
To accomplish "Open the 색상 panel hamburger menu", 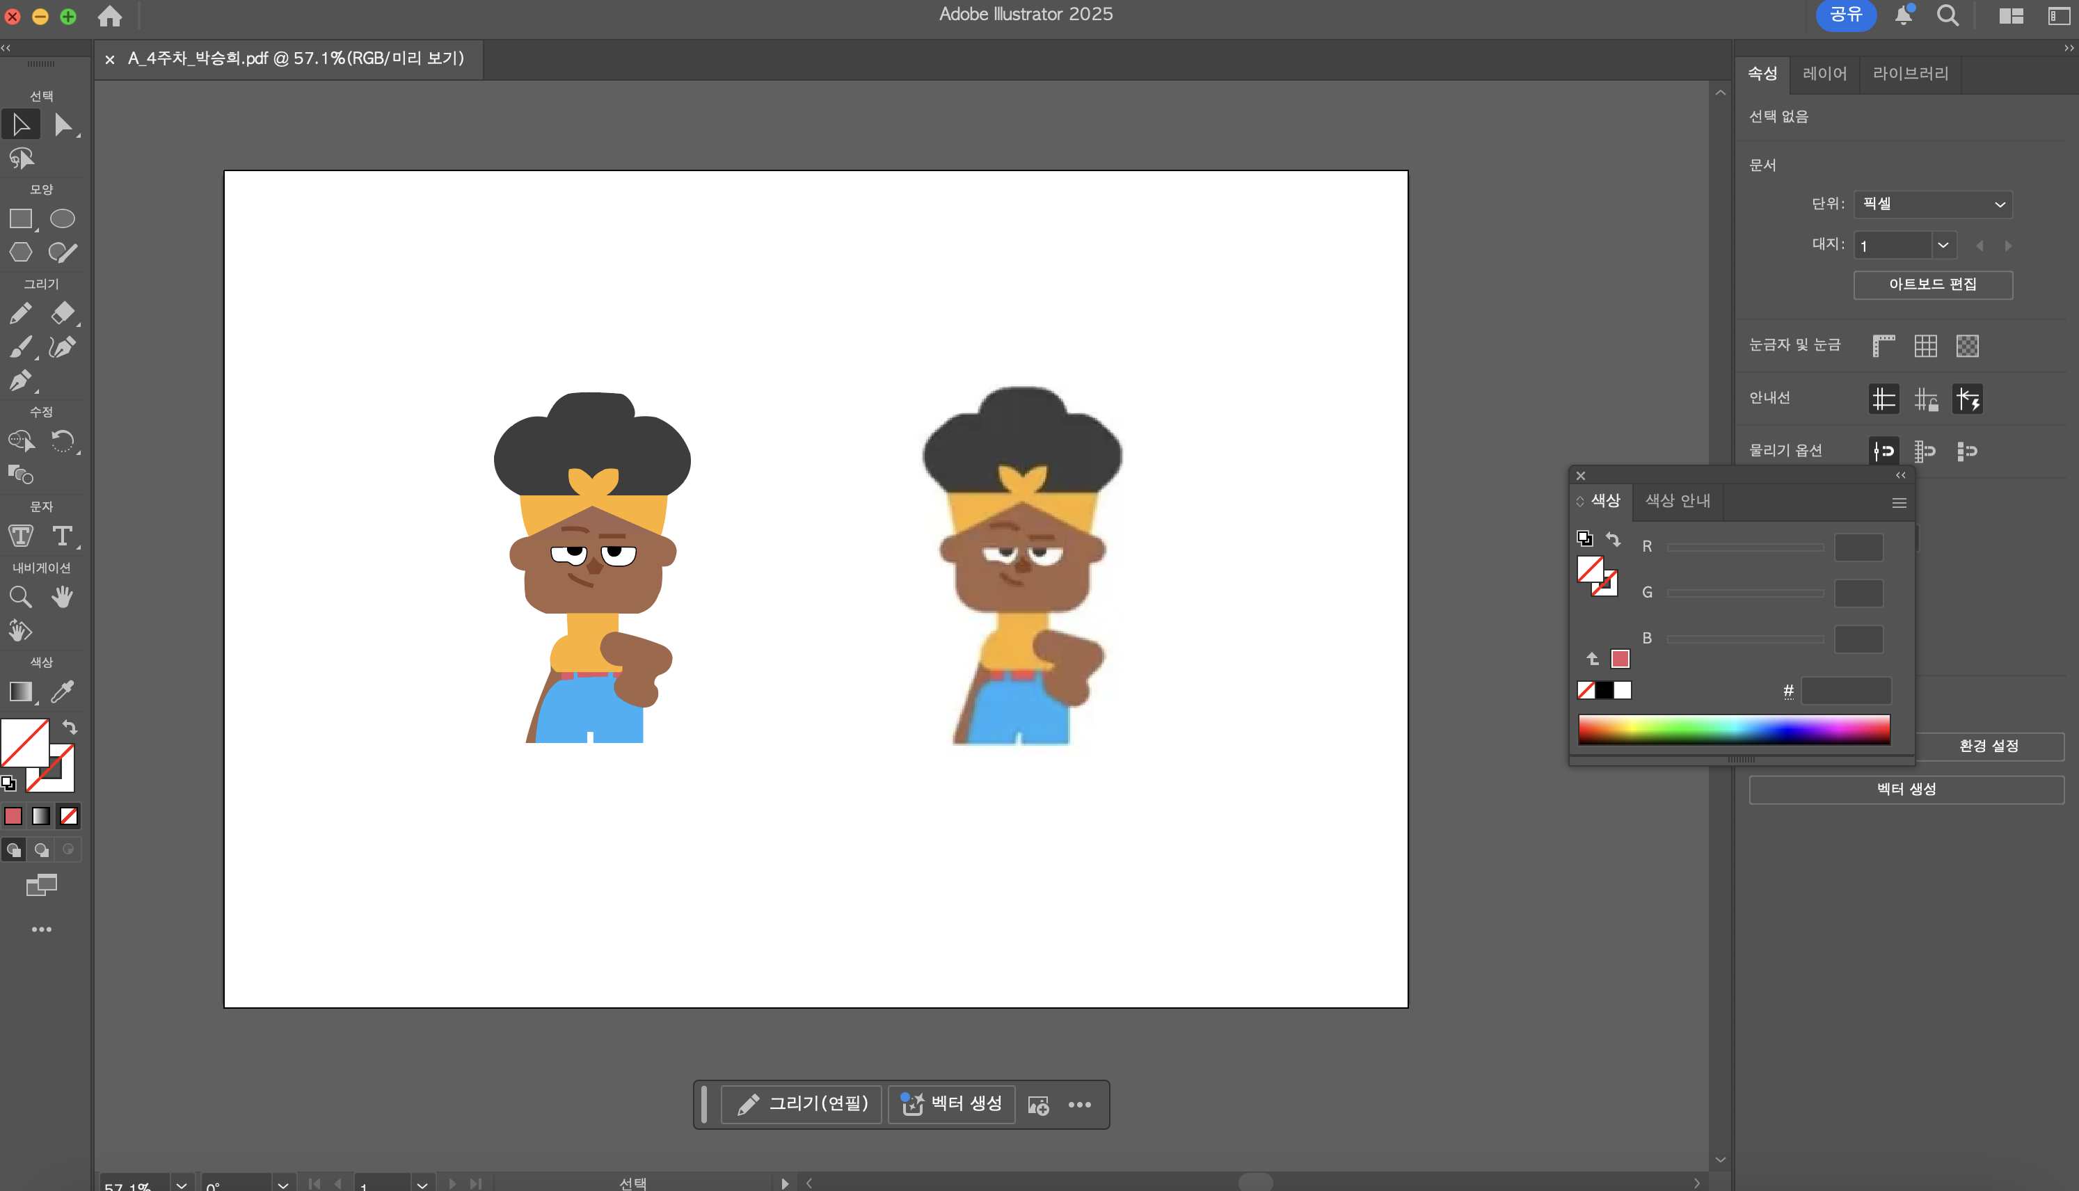I will 1899,503.
